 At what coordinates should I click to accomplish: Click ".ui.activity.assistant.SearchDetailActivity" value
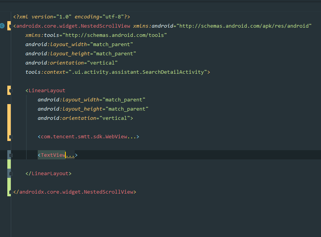138,72
